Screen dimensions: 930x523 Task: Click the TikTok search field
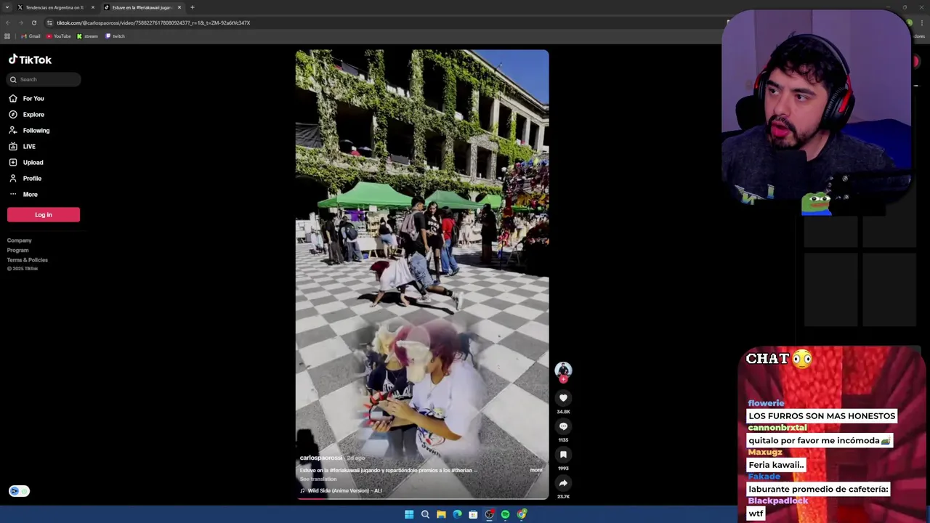pos(44,79)
